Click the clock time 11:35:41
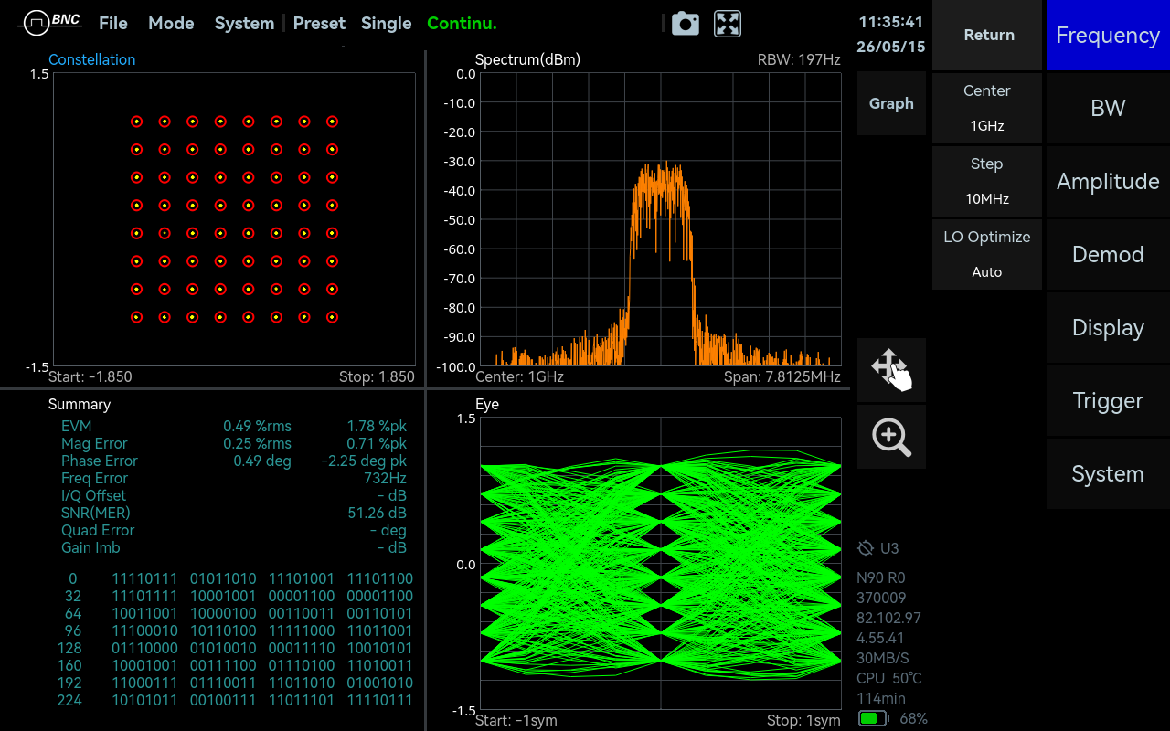The height and width of the screenshot is (731, 1170). (891, 22)
